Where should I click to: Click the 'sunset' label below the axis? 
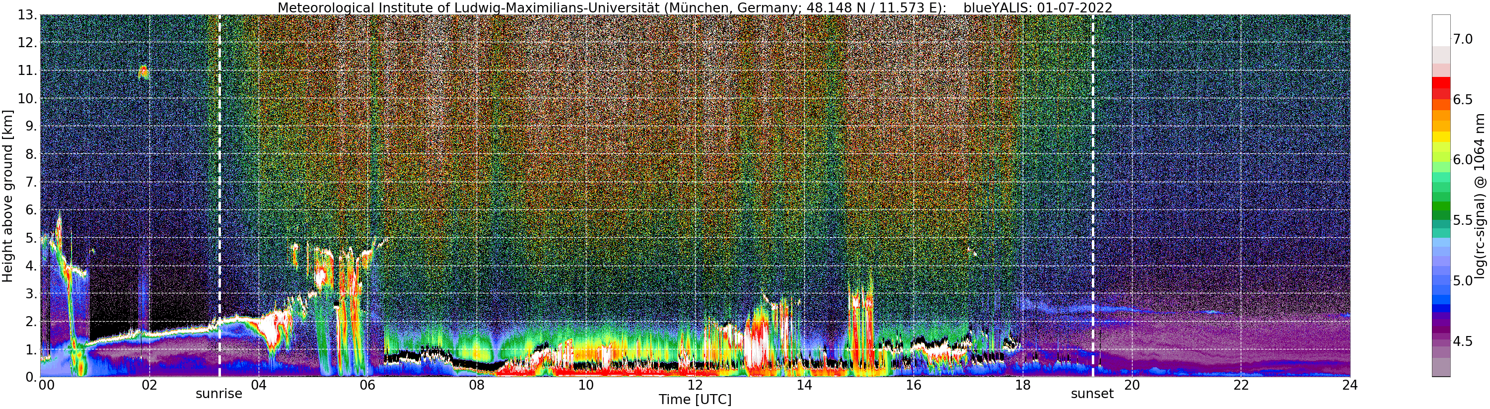[x=1092, y=394]
